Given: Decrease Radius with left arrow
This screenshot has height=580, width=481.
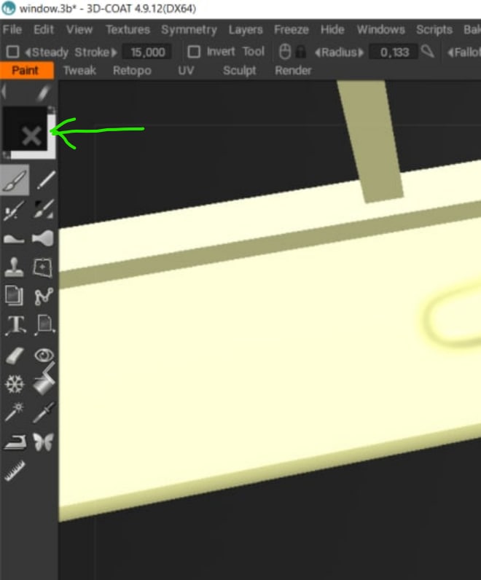Looking at the screenshot, I should tap(318, 52).
